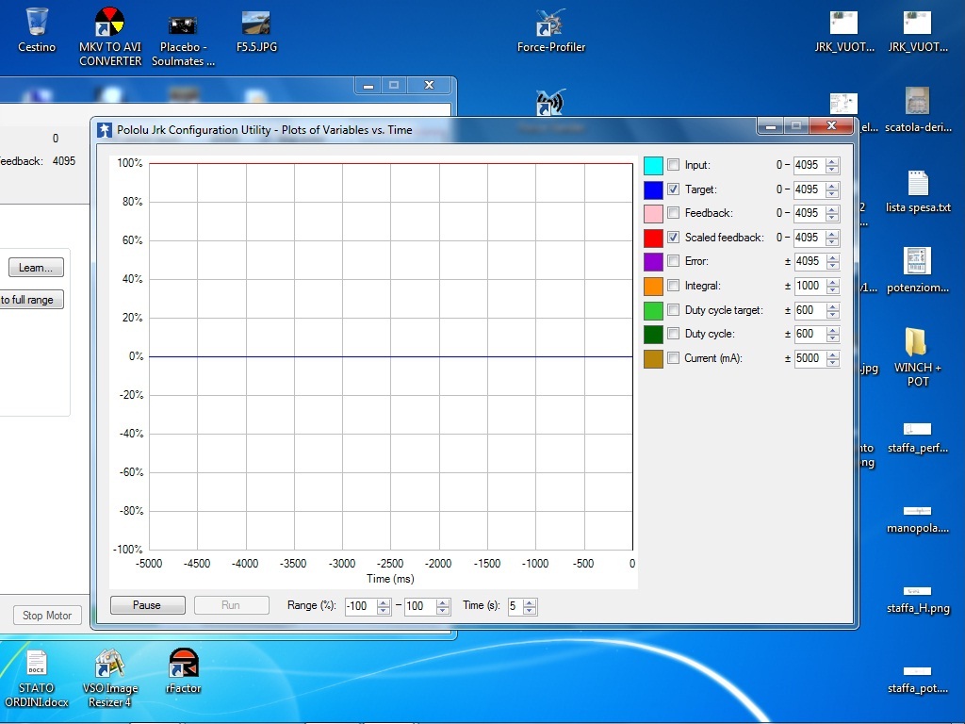
Task: Click the Error scale value field
Action: pos(810,261)
